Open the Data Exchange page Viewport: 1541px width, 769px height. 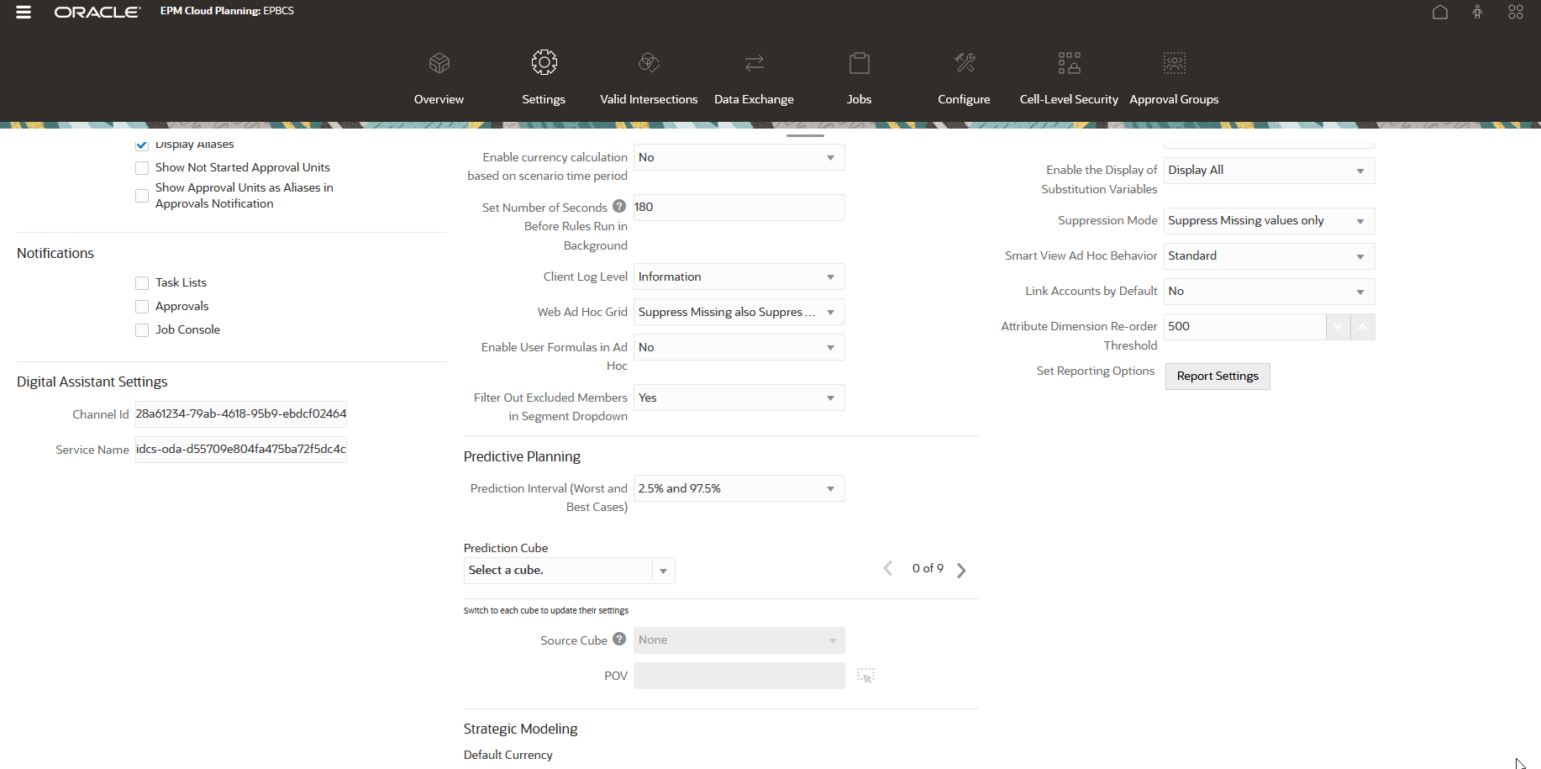coord(754,76)
